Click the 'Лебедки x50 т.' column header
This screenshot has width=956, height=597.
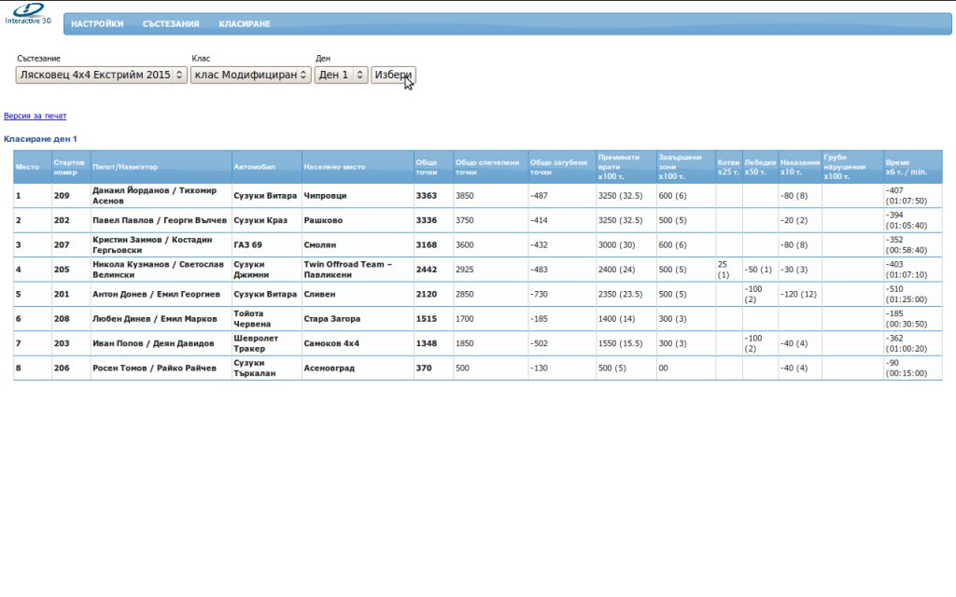point(760,167)
